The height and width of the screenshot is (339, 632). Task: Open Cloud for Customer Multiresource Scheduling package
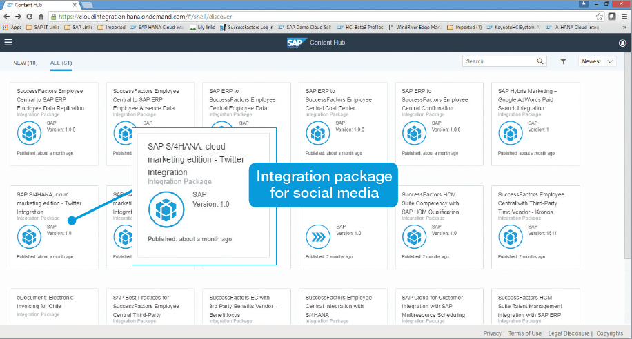point(433,306)
